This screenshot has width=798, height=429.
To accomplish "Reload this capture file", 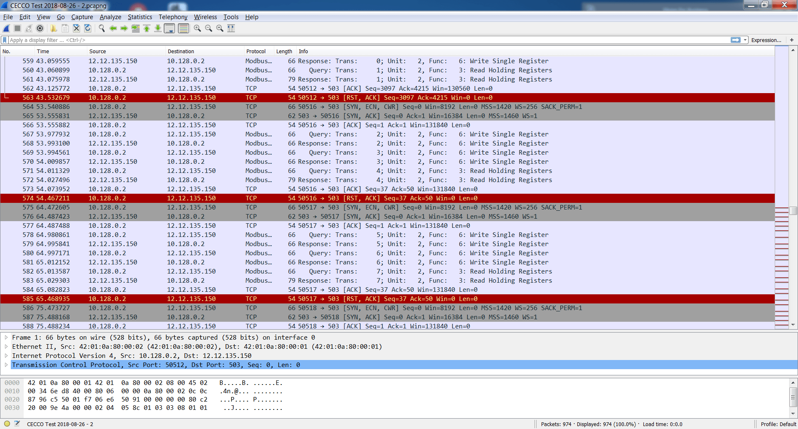I will tap(88, 28).
